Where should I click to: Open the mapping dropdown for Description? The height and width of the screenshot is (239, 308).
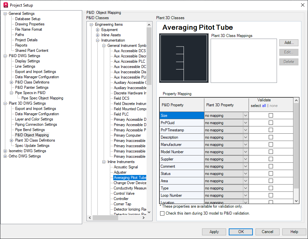point(246,137)
